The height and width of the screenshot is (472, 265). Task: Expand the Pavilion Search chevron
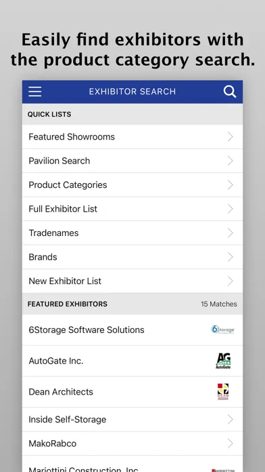[231, 161]
